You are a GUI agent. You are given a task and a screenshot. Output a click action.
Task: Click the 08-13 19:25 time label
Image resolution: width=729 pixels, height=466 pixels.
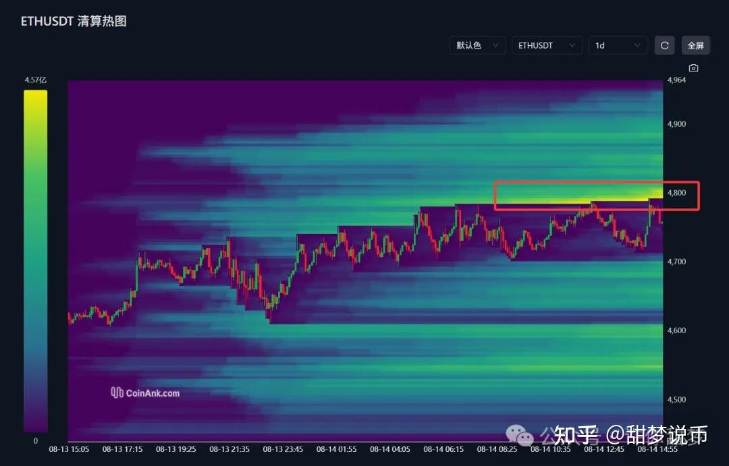(175, 449)
